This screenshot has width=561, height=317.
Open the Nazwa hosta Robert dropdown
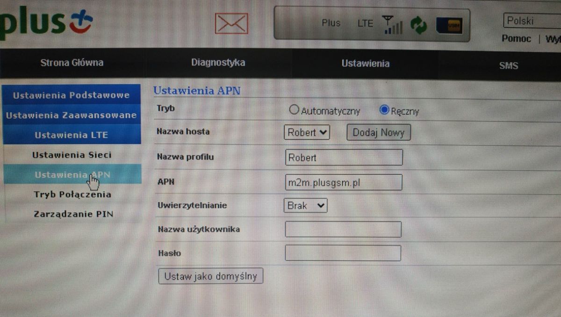click(307, 132)
